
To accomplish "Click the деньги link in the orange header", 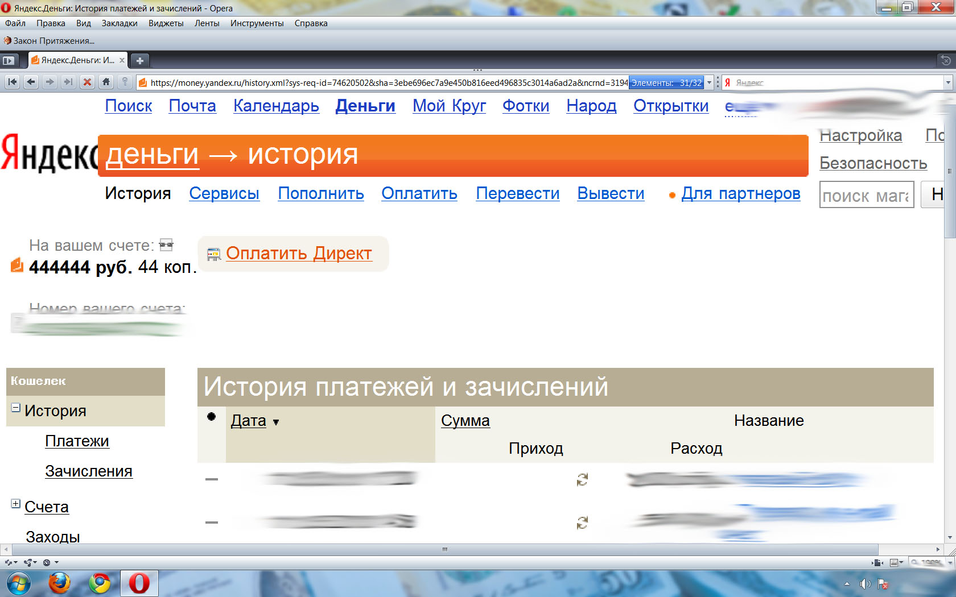I will (152, 154).
